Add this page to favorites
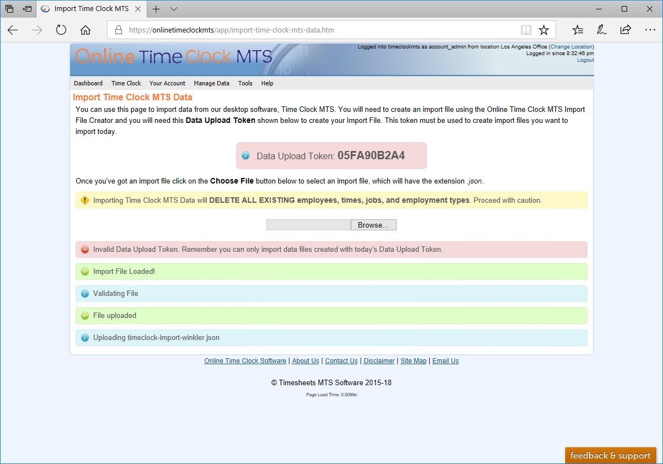This screenshot has width=663, height=464. [544, 30]
